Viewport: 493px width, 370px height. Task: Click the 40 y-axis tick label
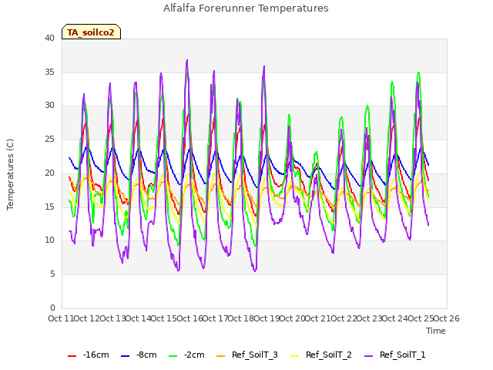pos(49,39)
